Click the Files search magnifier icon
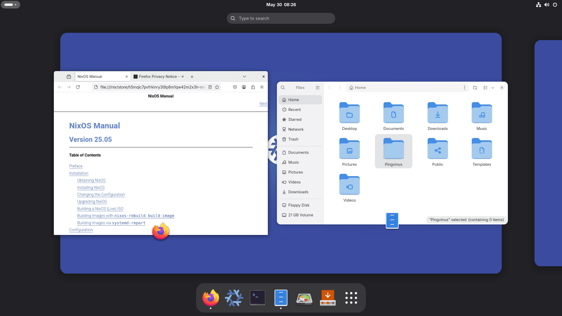 coord(283,87)
